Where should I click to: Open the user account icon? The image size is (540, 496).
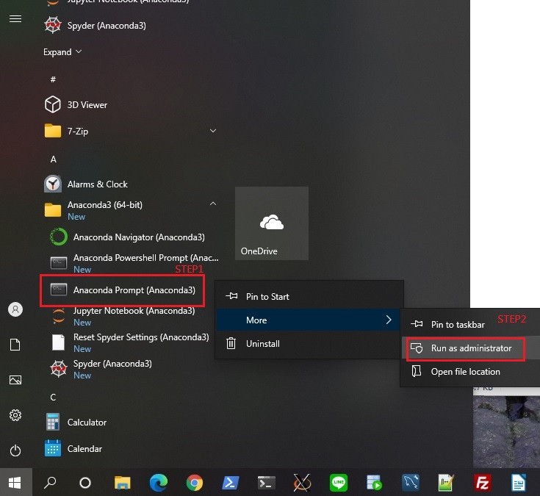point(15,309)
